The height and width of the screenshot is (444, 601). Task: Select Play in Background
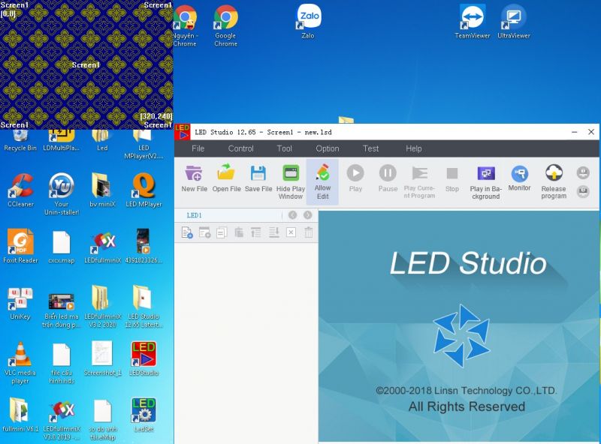(x=486, y=180)
